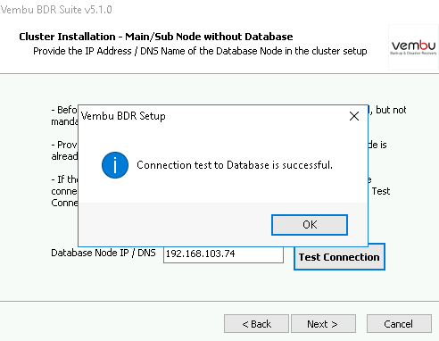Focus the Database Node IP / DNS field
Screen dimensions: 439x341
pyautogui.click(x=223, y=254)
